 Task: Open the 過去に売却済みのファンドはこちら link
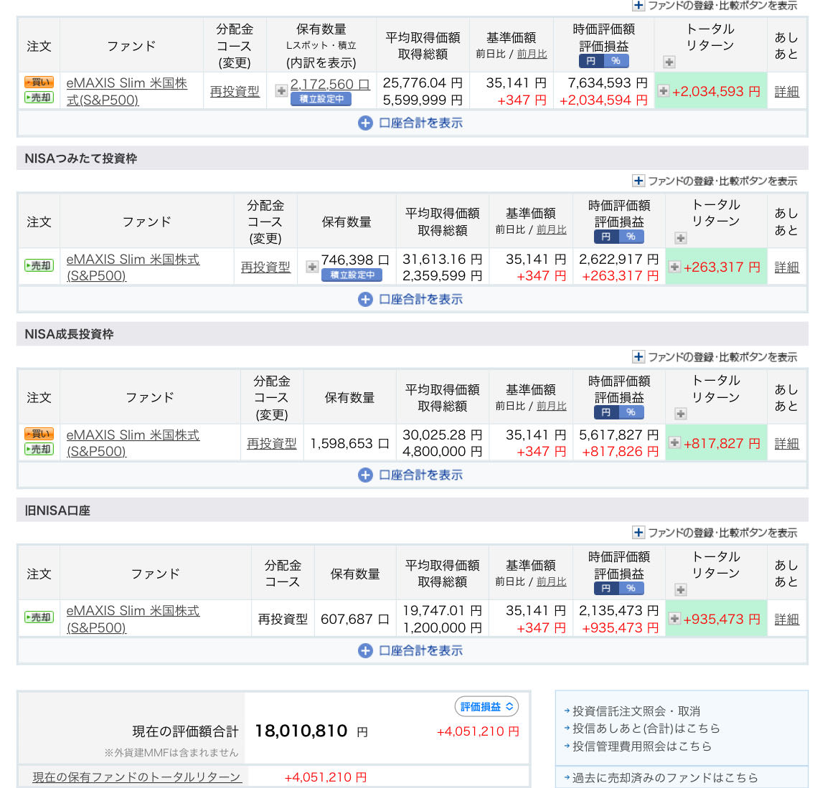664,777
